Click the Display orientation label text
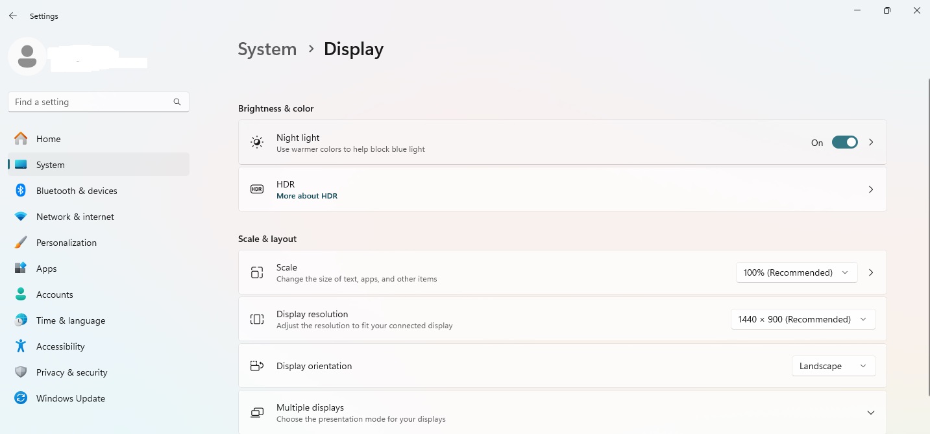This screenshot has width=930, height=434. click(x=314, y=366)
